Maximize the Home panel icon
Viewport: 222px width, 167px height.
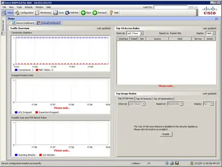(217, 19)
